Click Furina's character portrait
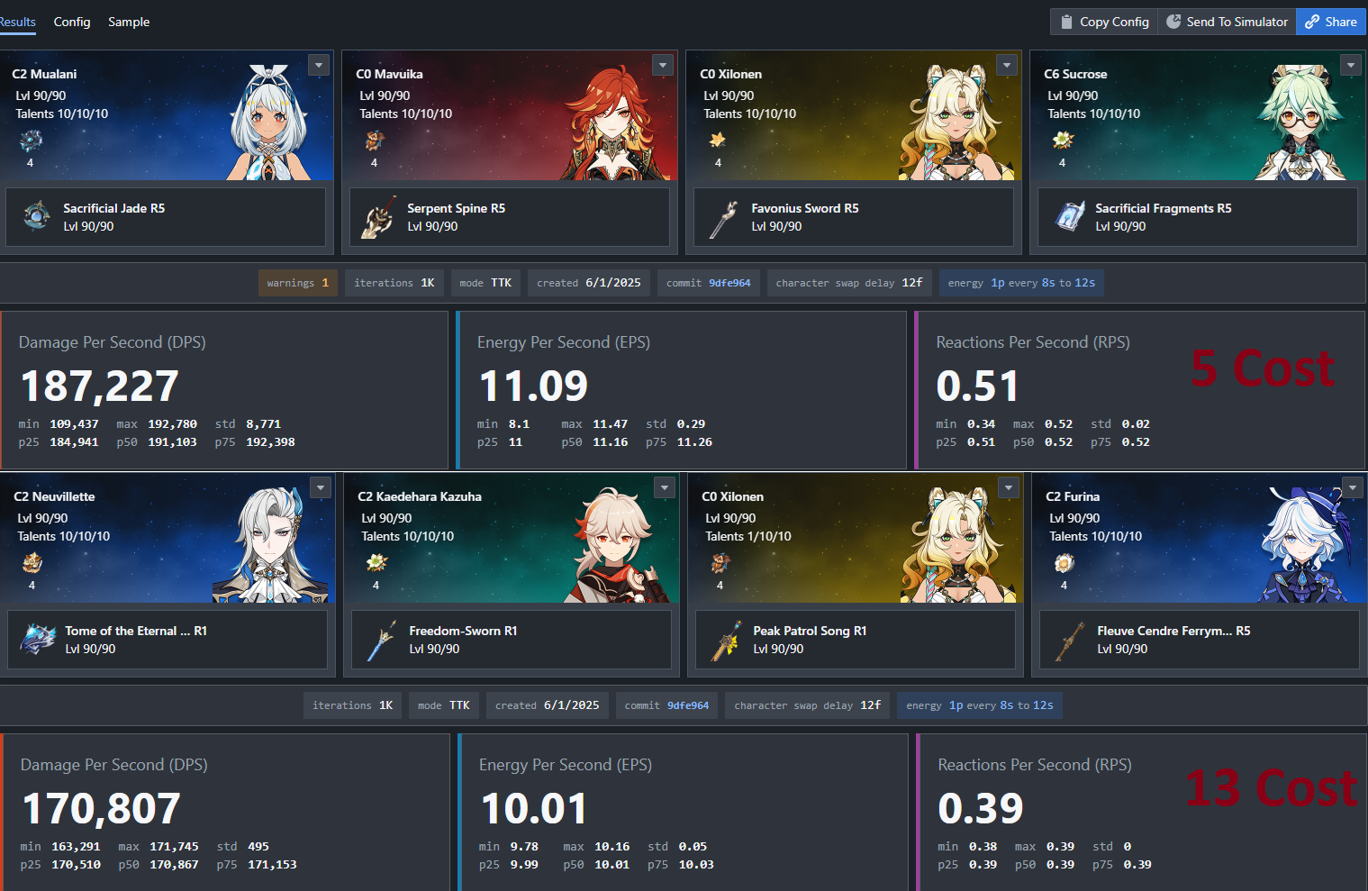The width and height of the screenshot is (1368, 891). click(1306, 544)
